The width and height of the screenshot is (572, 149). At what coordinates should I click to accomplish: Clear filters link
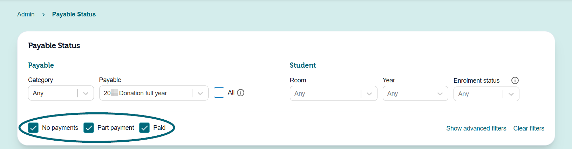click(529, 128)
